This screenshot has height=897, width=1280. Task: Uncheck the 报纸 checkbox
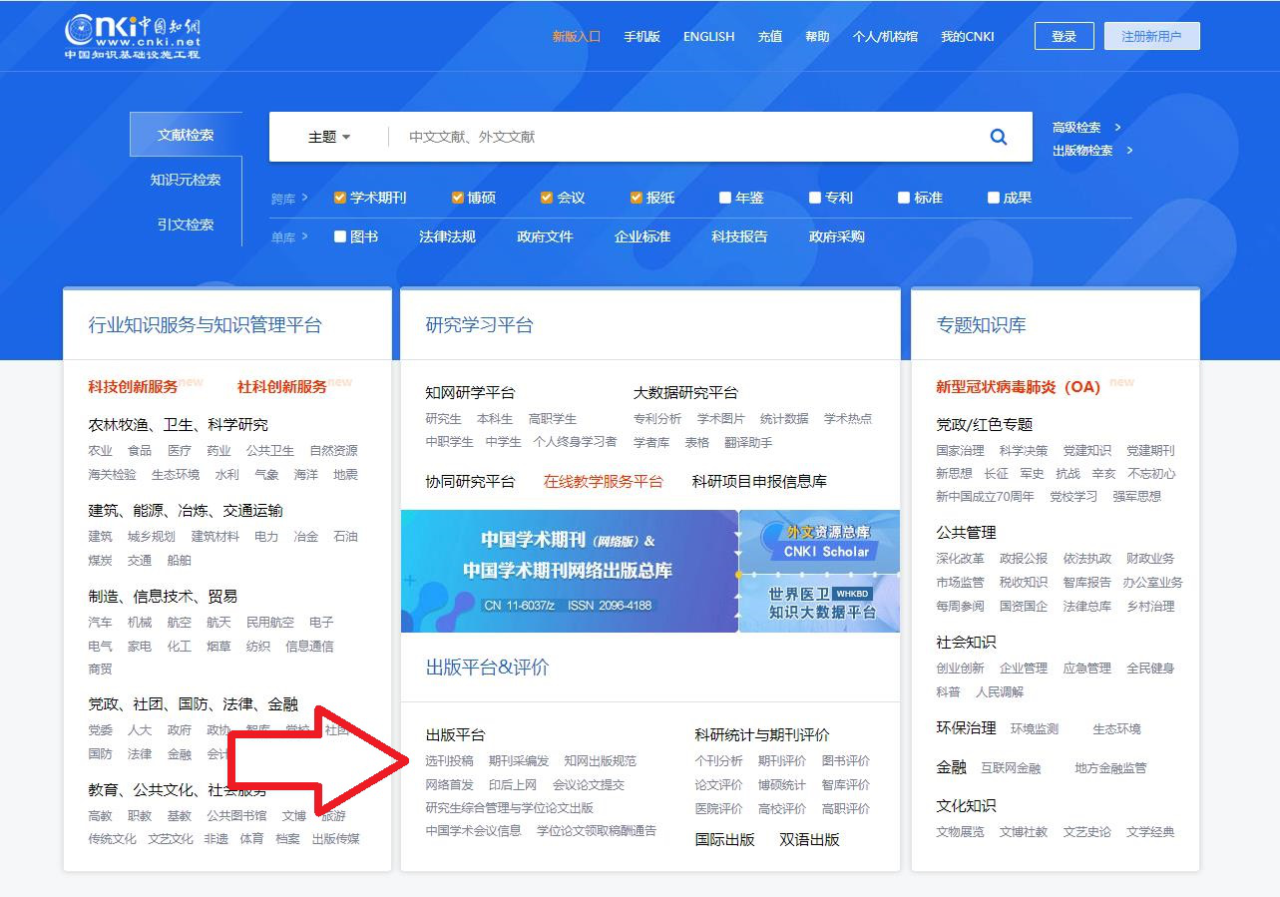637,198
